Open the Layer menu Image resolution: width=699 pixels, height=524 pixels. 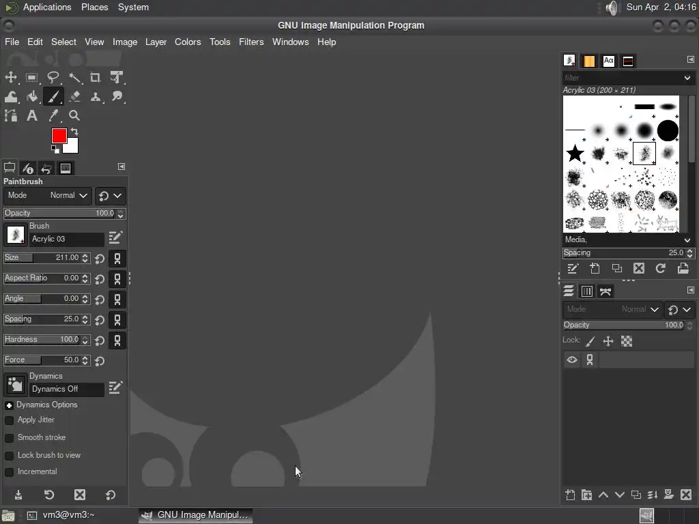156,42
